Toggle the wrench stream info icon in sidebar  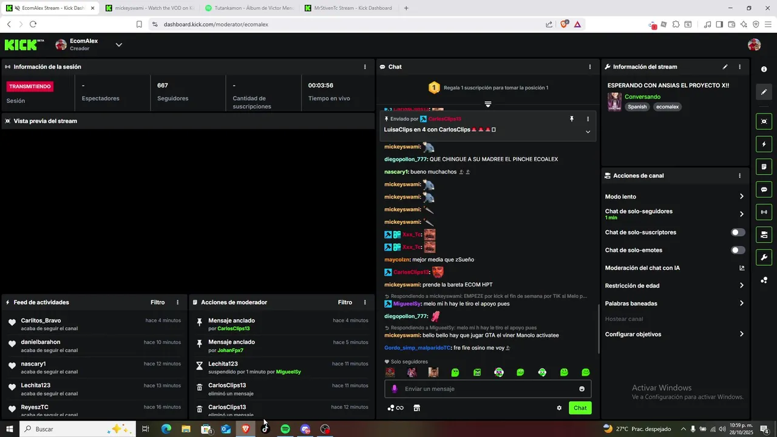click(x=764, y=257)
